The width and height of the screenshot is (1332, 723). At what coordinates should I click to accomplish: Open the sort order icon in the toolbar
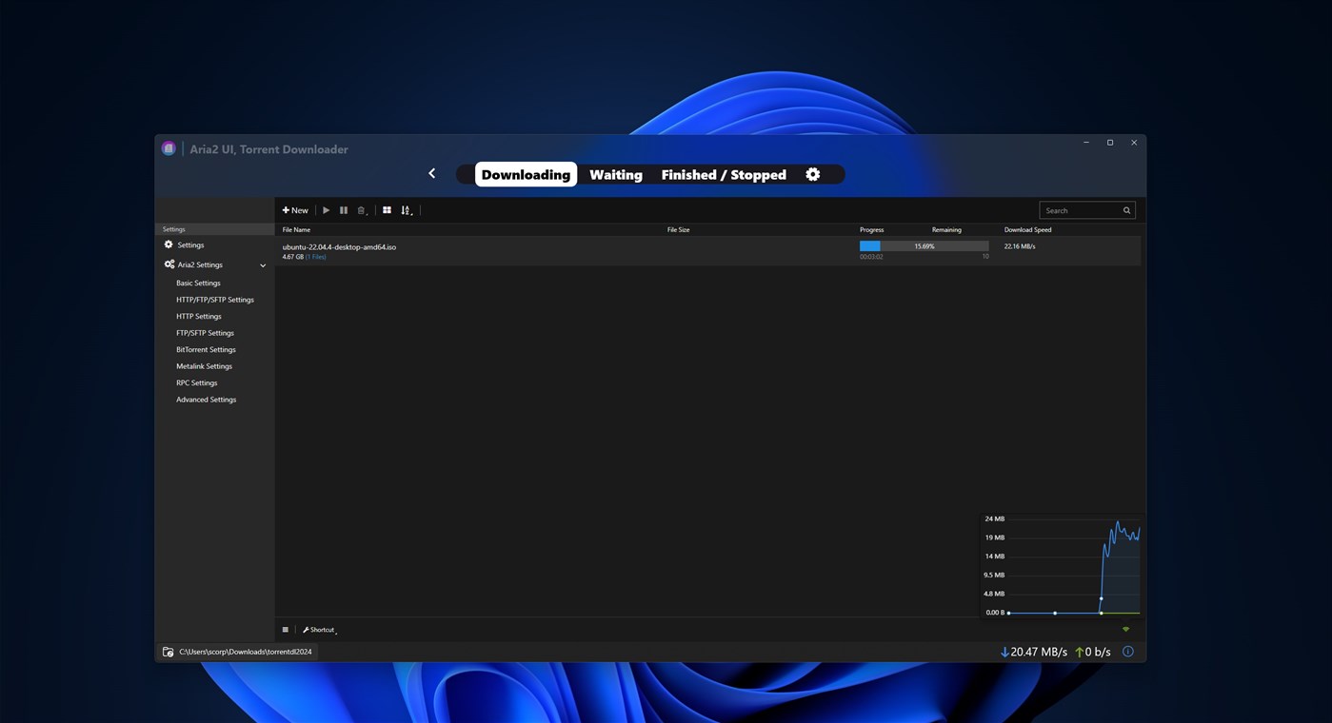click(407, 209)
